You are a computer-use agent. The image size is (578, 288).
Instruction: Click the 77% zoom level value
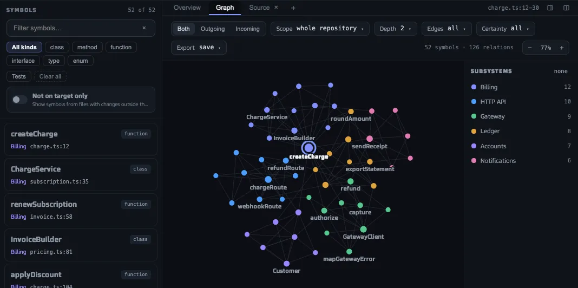pyautogui.click(x=546, y=48)
